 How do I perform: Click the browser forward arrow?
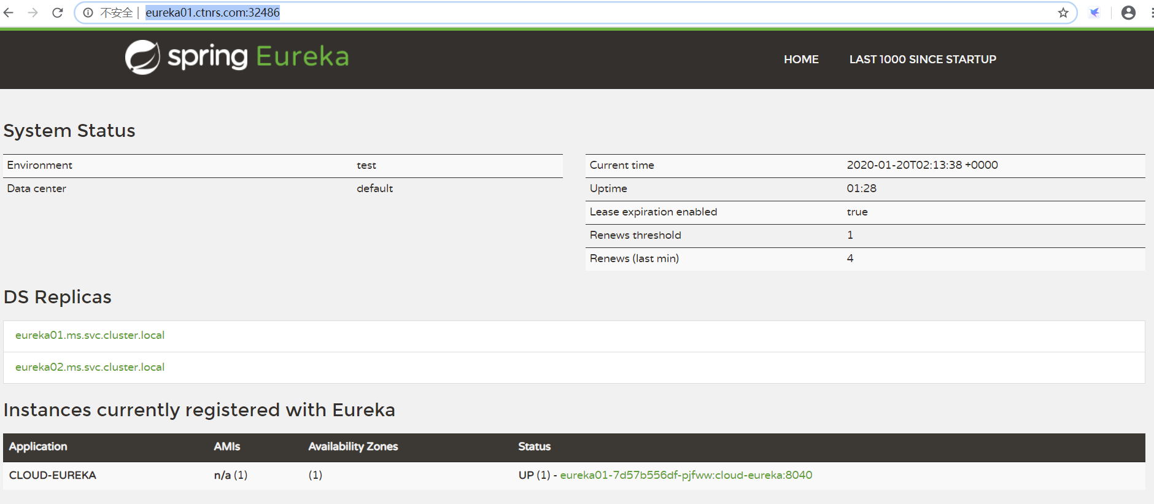point(33,12)
